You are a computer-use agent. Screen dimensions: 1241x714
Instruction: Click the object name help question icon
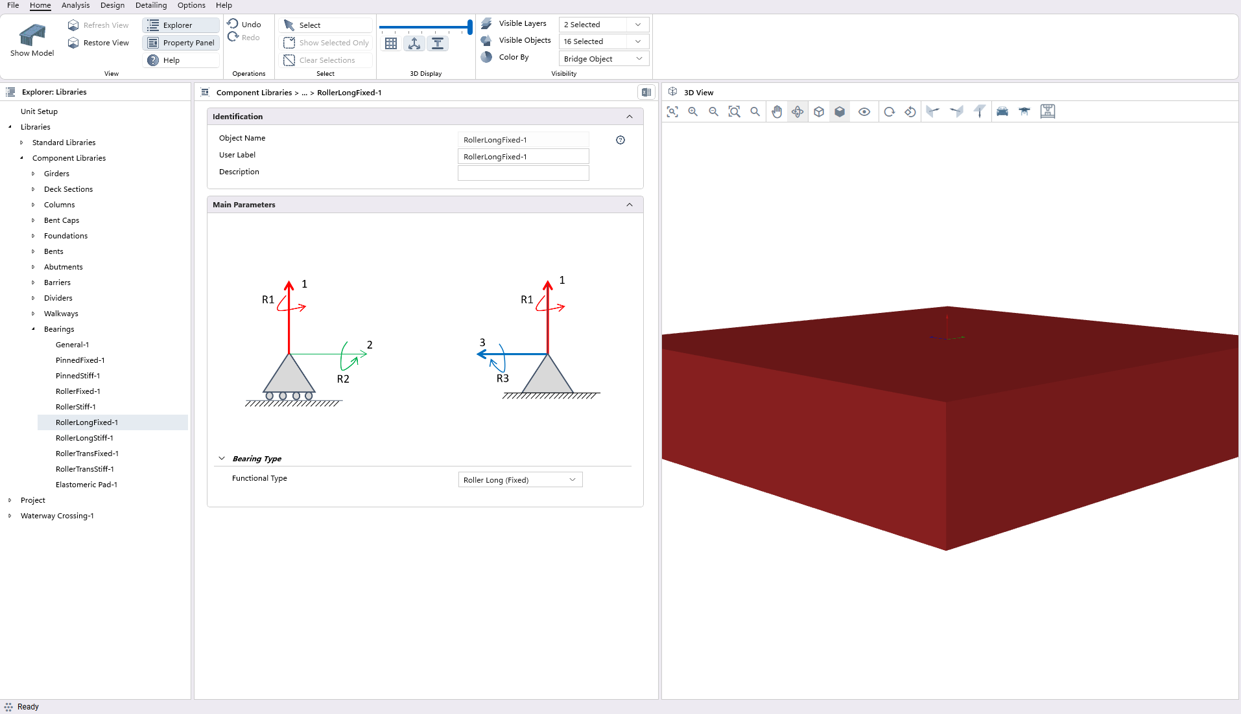620,140
